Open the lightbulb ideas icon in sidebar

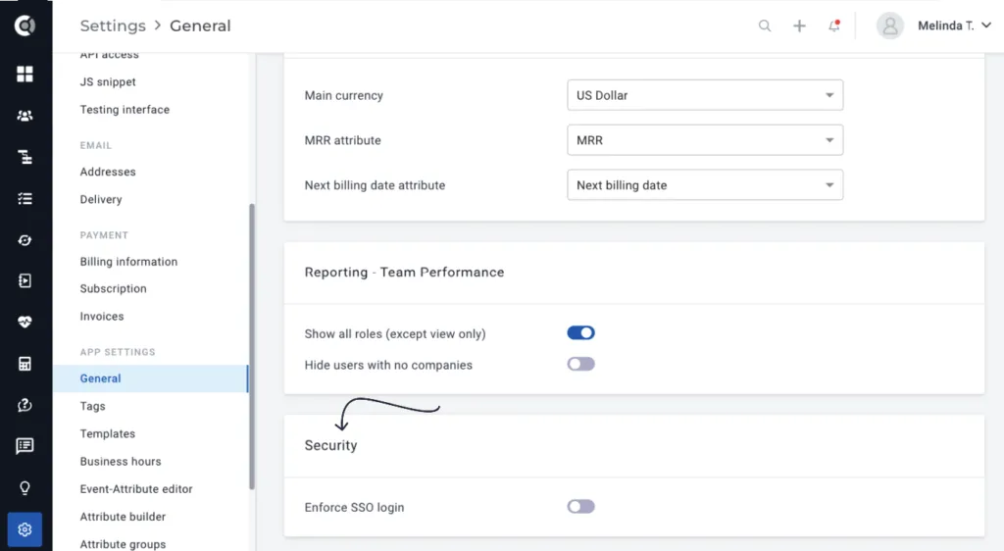25,488
